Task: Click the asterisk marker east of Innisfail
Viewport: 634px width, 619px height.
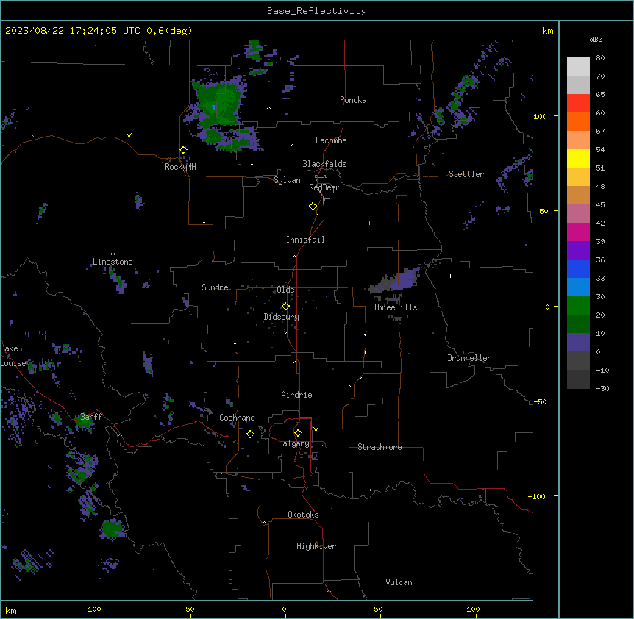Action: 369,223
